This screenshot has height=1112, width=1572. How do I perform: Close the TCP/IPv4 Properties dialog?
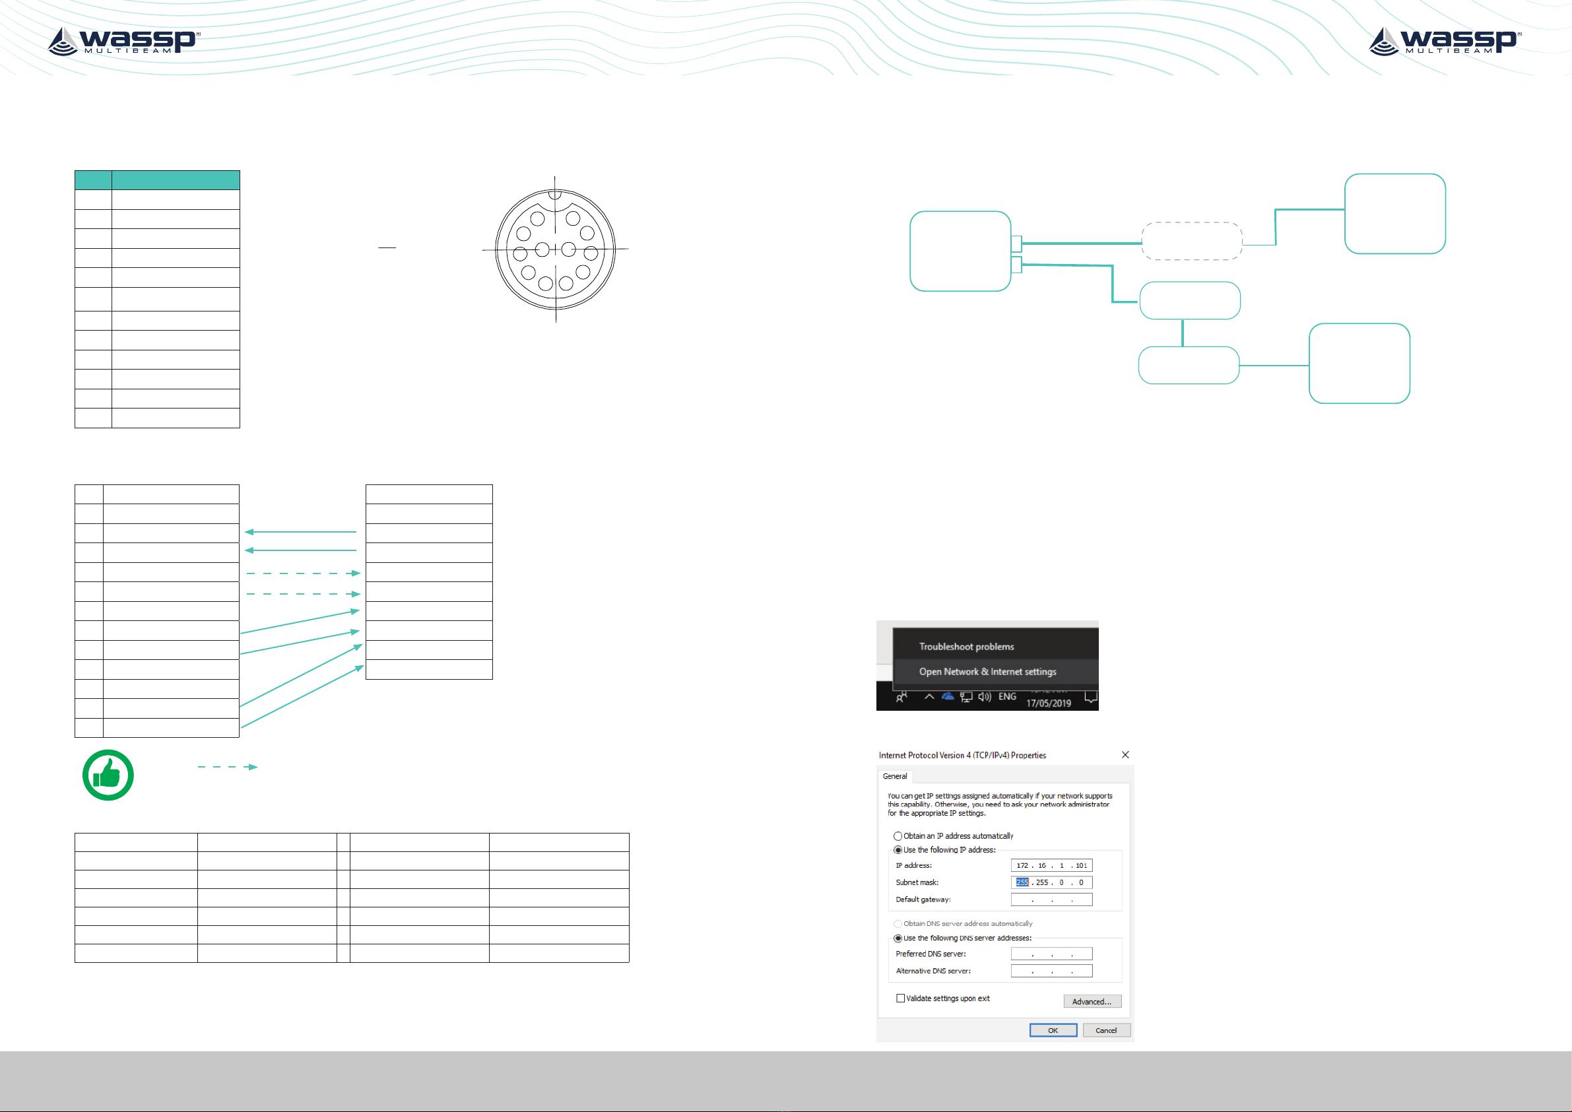point(1125,754)
